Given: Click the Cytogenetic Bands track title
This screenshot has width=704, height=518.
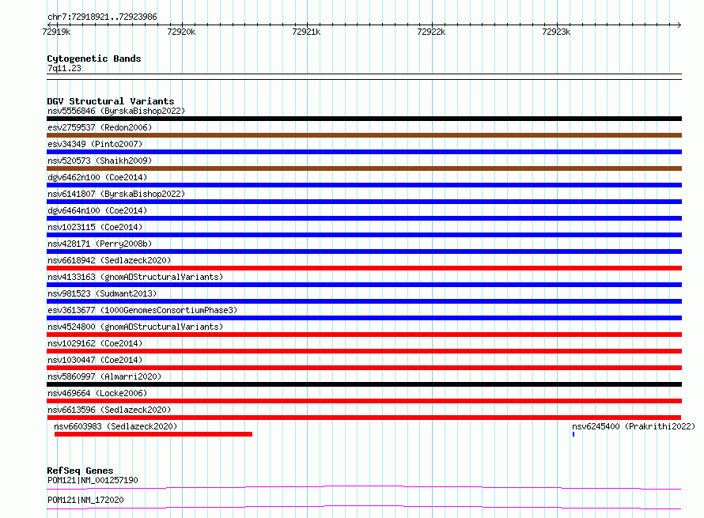Looking at the screenshot, I should click(94, 59).
